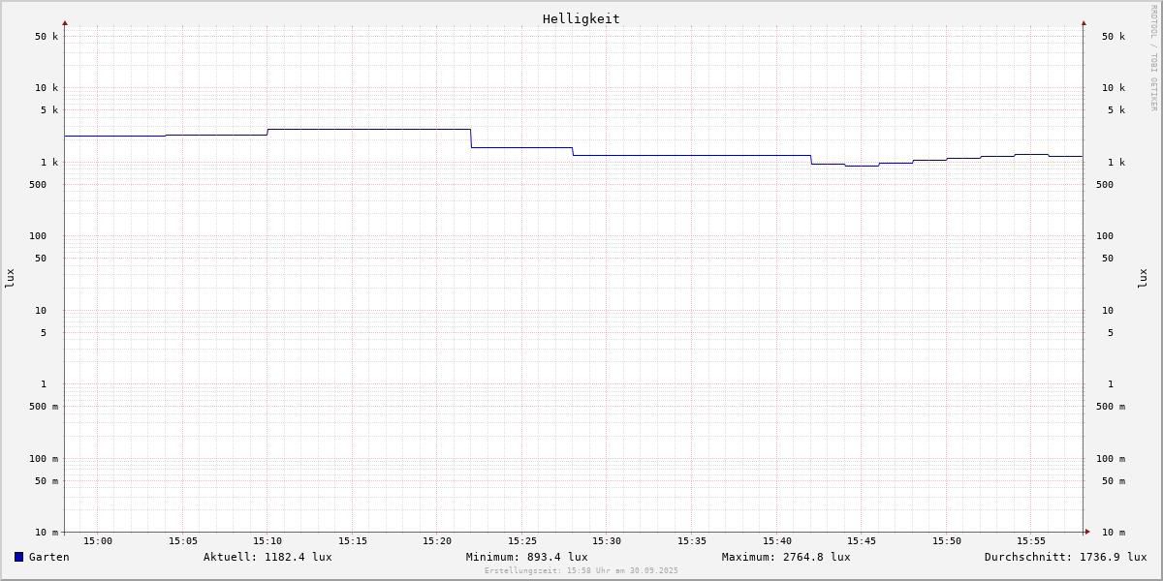Click the left axis 500 m label
The height and width of the screenshot is (581, 1163).
[x=44, y=407]
